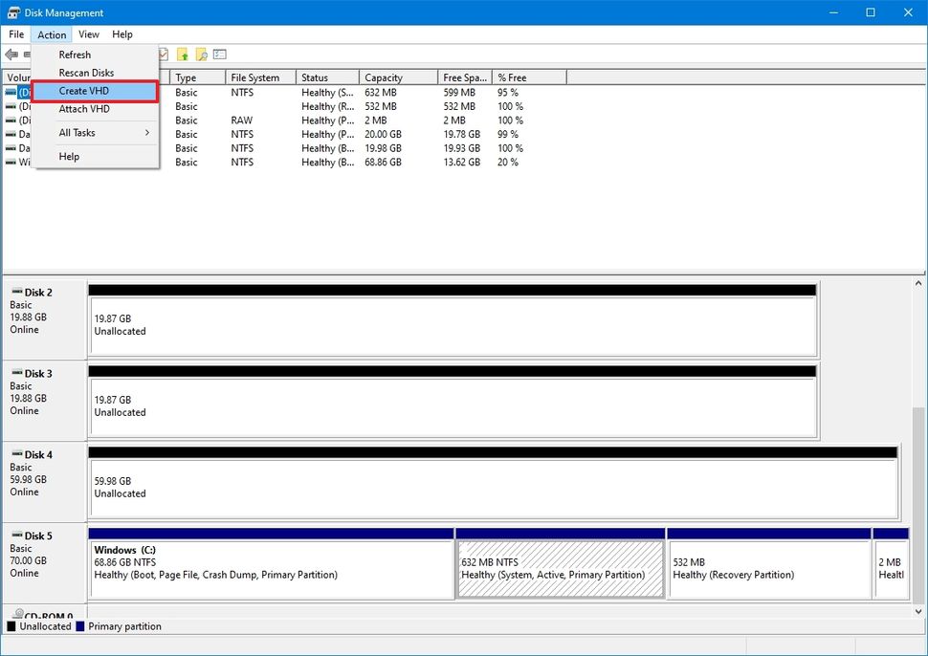
Task: Click the Disk 3 label panel
Action: [44, 401]
